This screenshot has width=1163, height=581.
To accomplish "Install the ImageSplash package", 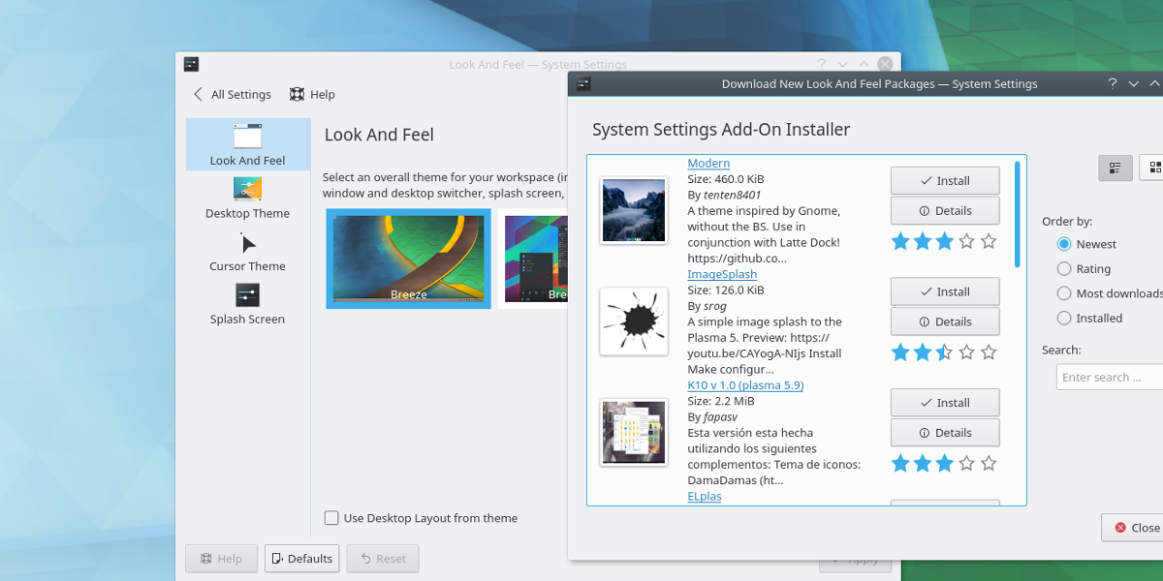I will (x=945, y=291).
